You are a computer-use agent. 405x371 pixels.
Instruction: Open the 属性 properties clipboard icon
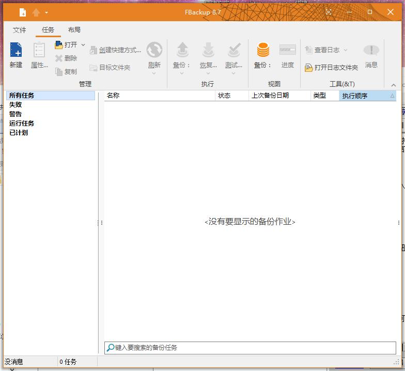click(x=39, y=50)
